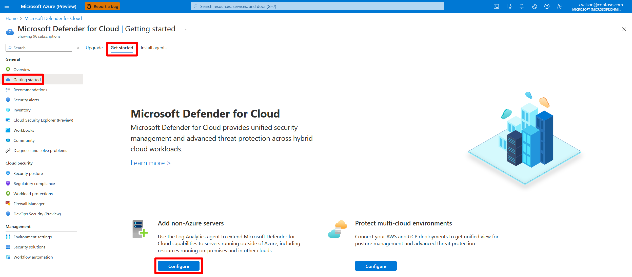Switch to the Install agents tab
Image resolution: width=632 pixels, height=277 pixels.
[x=153, y=48]
